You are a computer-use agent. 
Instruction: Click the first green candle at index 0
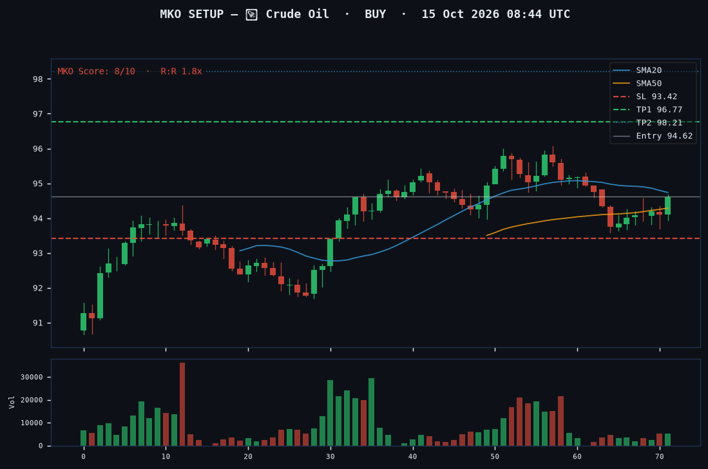(84, 322)
